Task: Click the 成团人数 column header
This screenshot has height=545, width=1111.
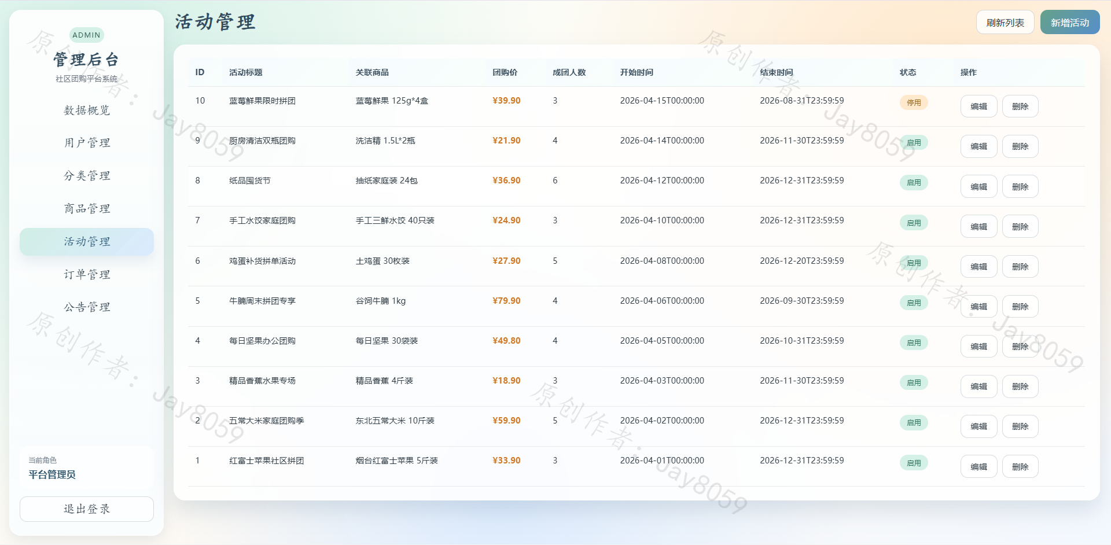Action: click(569, 72)
